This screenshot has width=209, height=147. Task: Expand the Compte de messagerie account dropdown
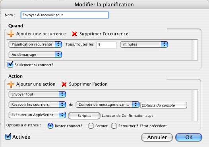(108, 105)
